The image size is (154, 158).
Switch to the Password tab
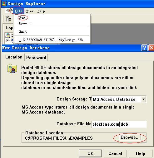[36, 58]
